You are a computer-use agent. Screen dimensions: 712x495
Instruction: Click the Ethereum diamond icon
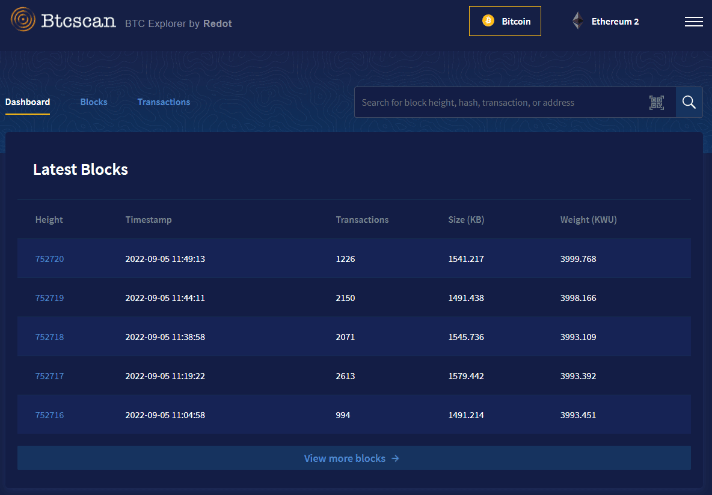tap(577, 21)
